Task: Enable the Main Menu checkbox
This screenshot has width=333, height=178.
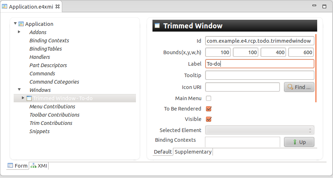Action: tap(209, 98)
